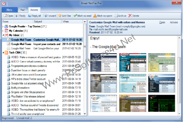The image size is (183, 122).
Task: Collapse the Tech CNN node
Action: (x=3, y=53)
